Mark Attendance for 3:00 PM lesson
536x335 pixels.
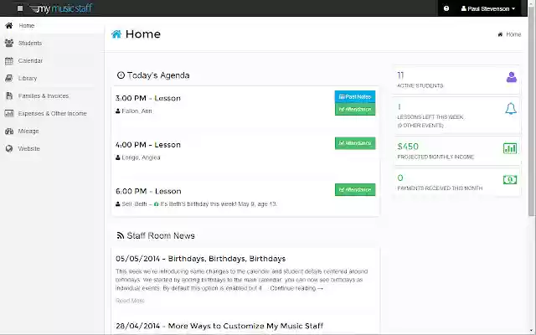tap(355, 110)
